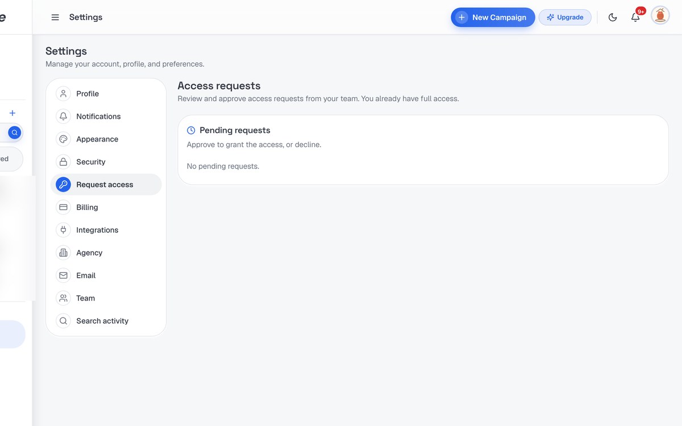Open the Billing settings label
682x426 pixels.
pyautogui.click(x=87, y=207)
